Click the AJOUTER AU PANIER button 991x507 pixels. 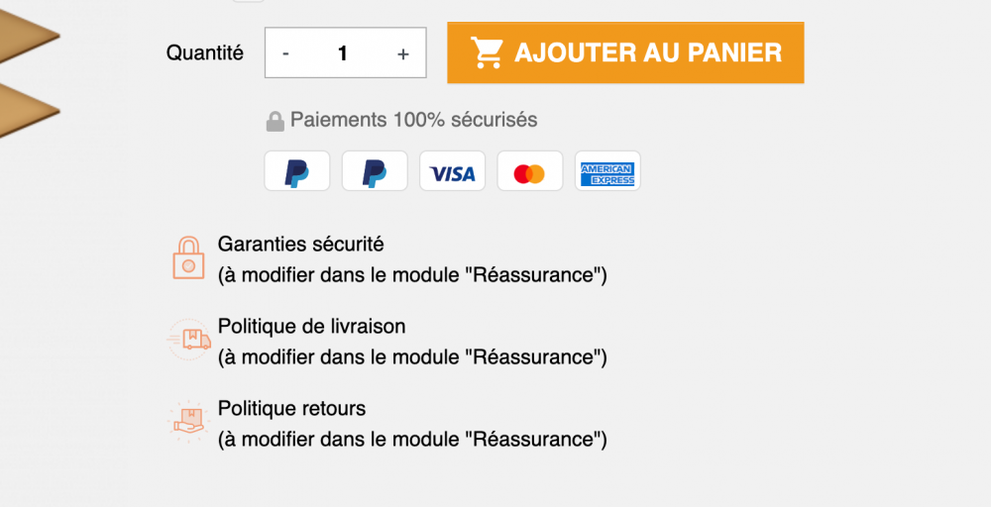coord(625,52)
